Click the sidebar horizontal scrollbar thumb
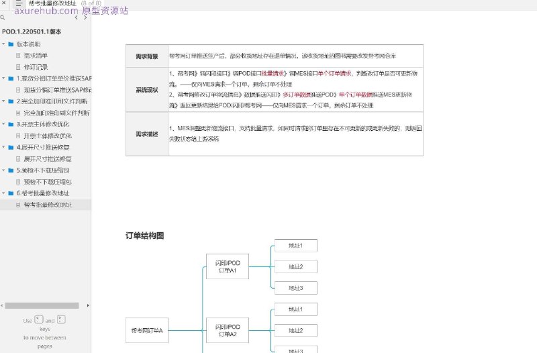 (42, 305)
